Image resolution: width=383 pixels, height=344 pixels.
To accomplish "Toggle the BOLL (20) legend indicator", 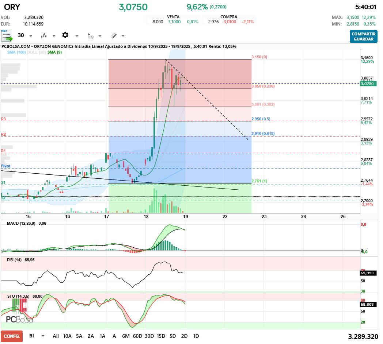I will tap(37, 52).
